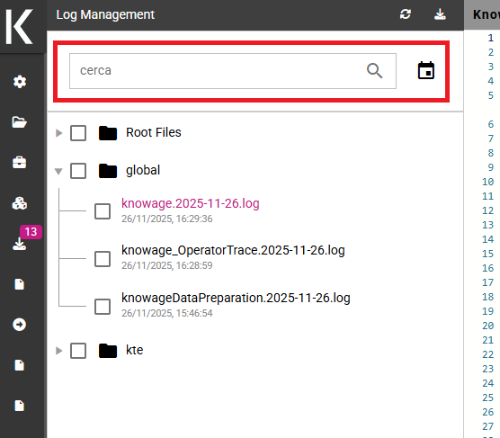Open the settings gear in sidebar
500x438 pixels.
[20, 82]
